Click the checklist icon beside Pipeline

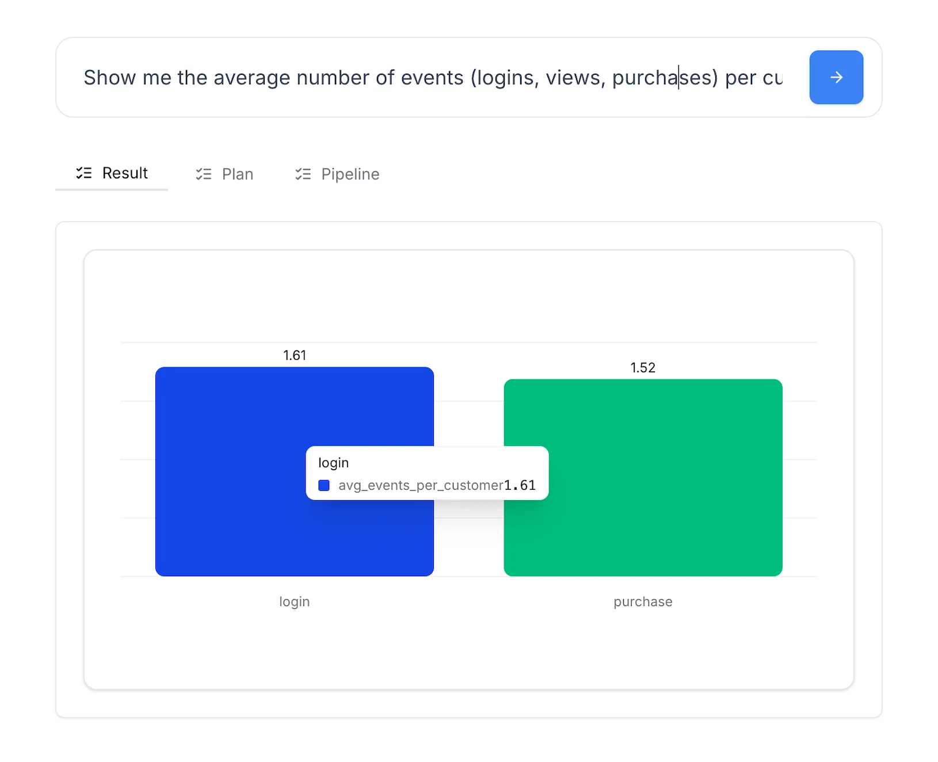click(303, 174)
